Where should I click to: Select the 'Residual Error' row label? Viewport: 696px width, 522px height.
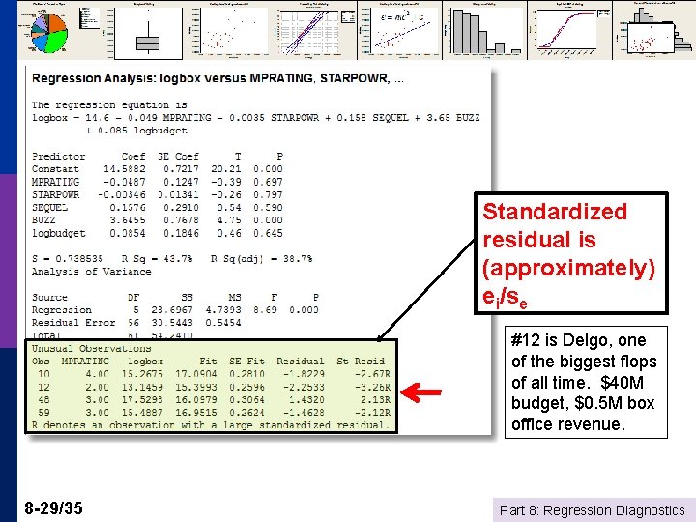pos(73,323)
